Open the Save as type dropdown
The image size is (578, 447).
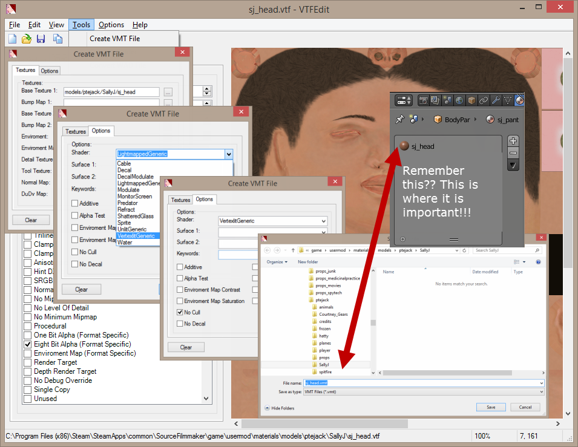[x=424, y=392]
